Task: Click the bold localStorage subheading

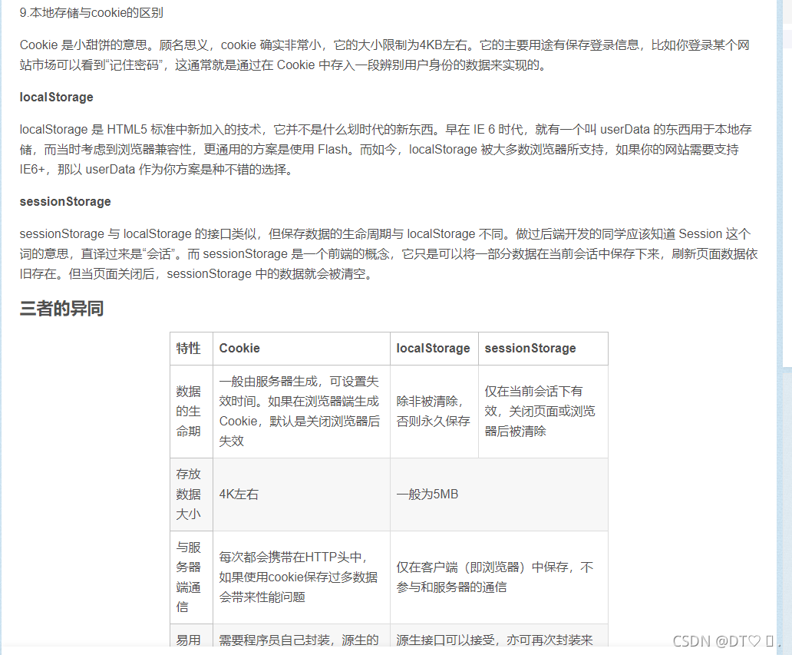Action: (x=56, y=97)
